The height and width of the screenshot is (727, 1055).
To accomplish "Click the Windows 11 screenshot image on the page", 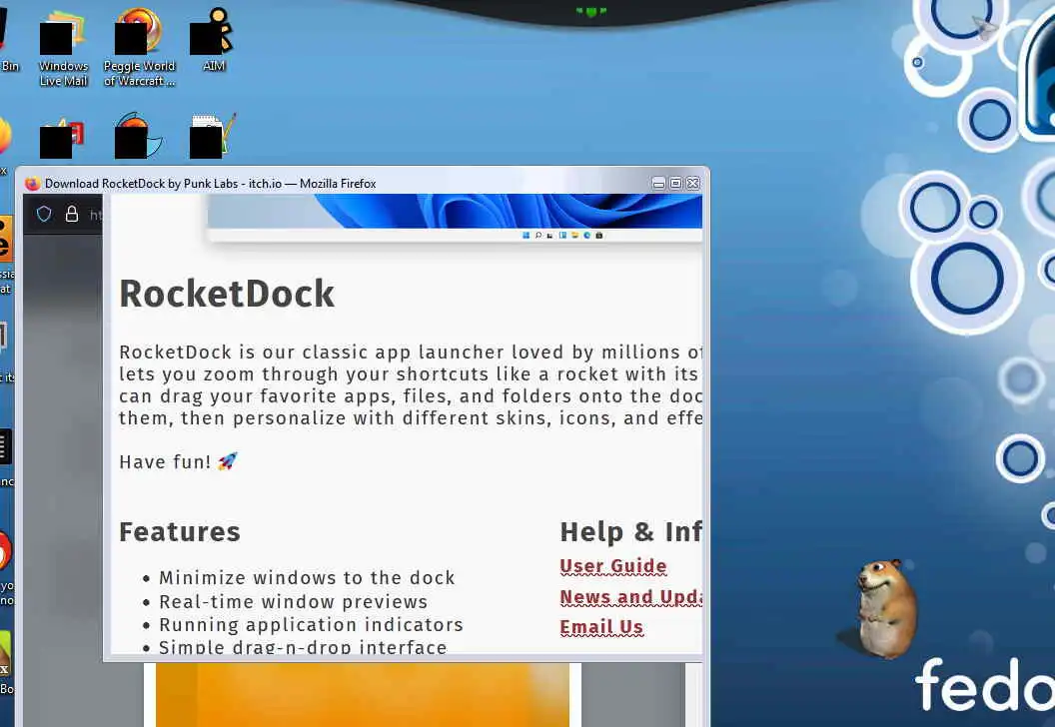I will pyautogui.click(x=455, y=217).
